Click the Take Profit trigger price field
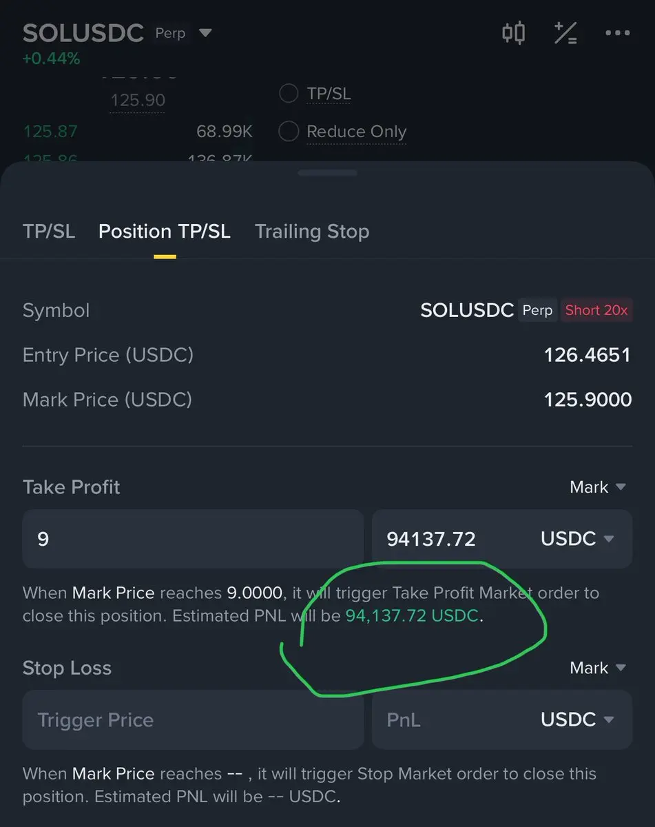The height and width of the screenshot is (827, 655). click(x=193, y=539)
